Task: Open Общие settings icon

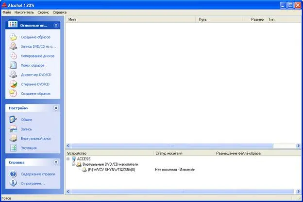Action: pos(13,119)
